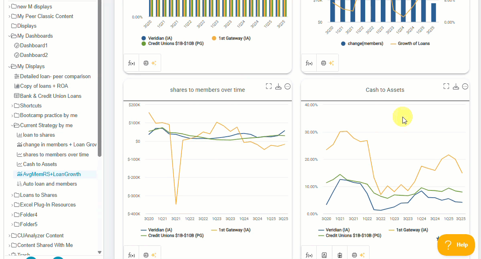Click the change(members) blue legend swatch
481x259 pixels.
[x=343, y=43]
